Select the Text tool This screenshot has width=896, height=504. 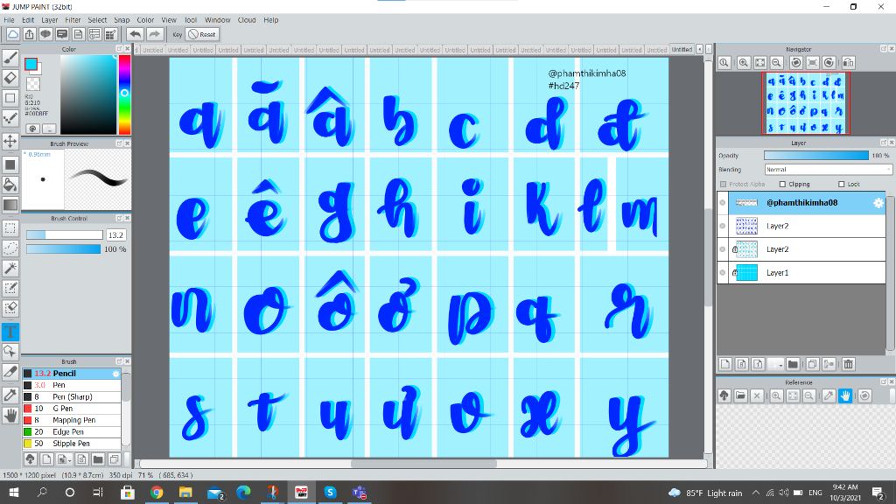coord(10,332)
